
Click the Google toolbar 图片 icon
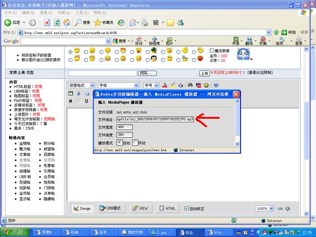169,41
